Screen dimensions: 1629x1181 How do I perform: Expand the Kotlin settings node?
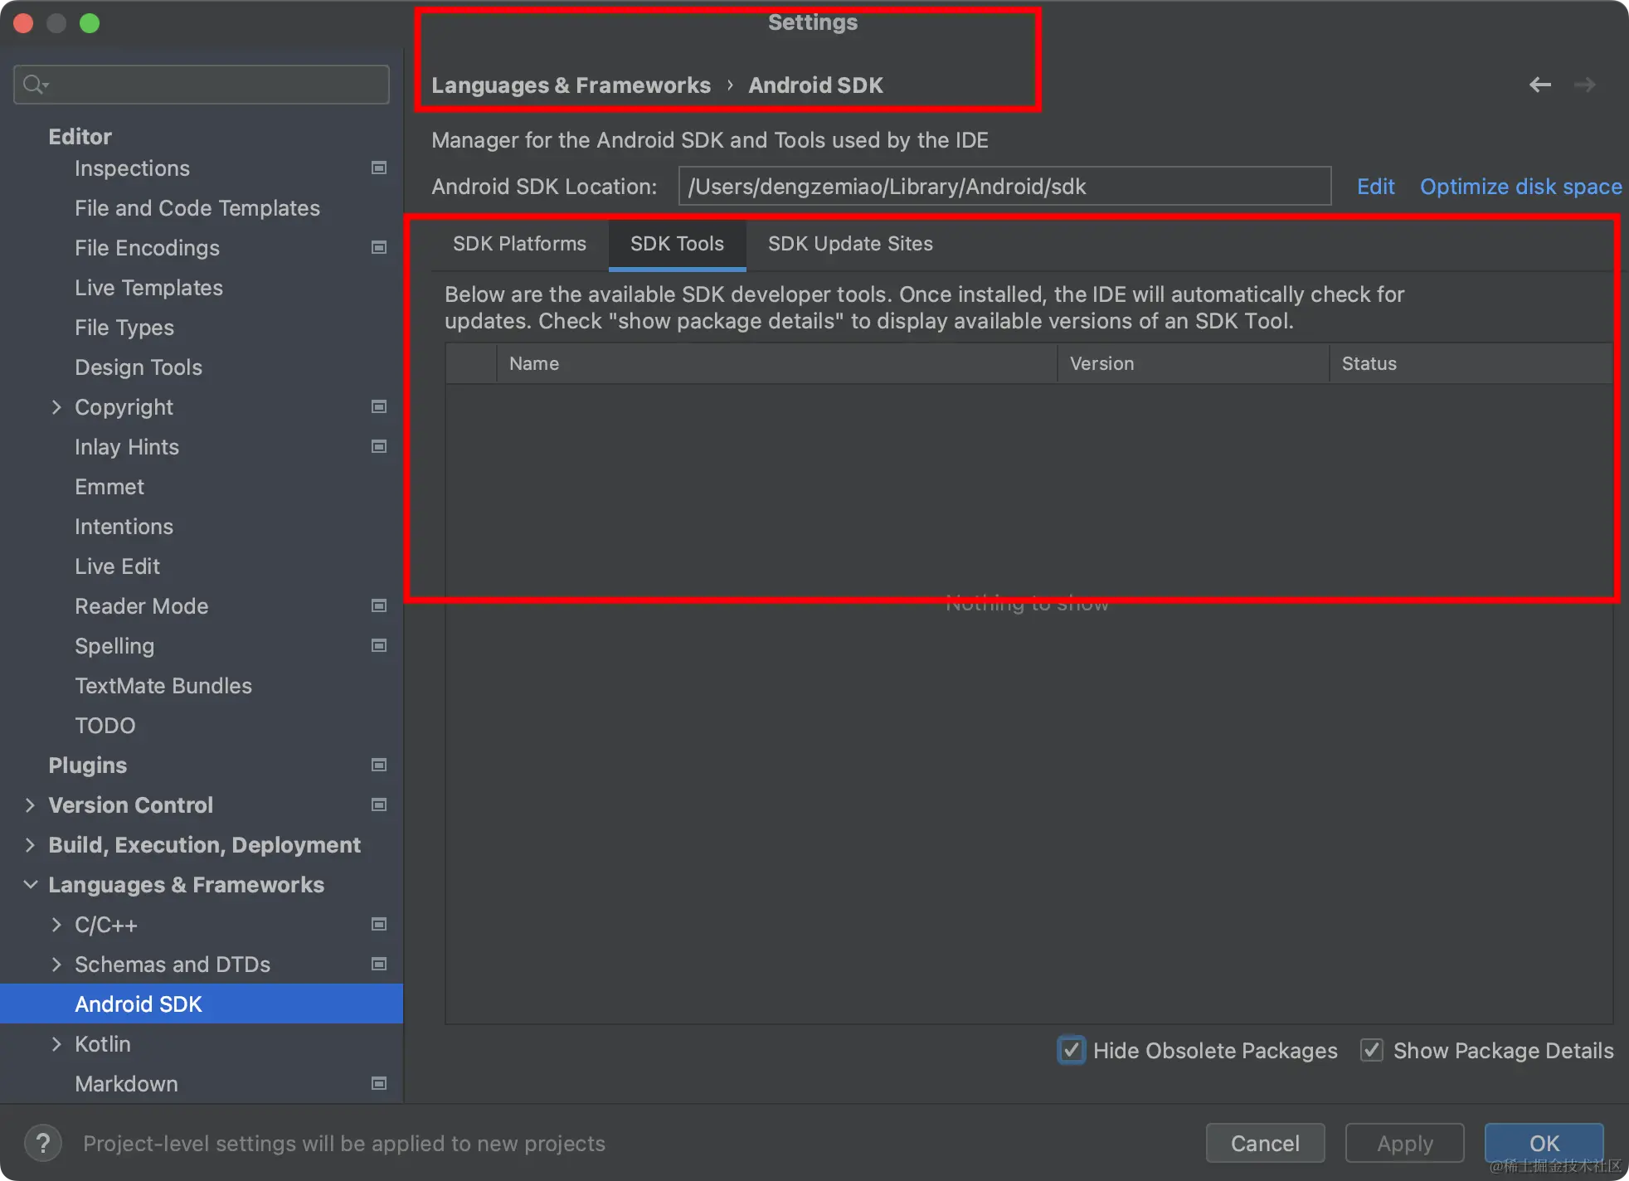pyautogui.click(x=56, y=1044)
